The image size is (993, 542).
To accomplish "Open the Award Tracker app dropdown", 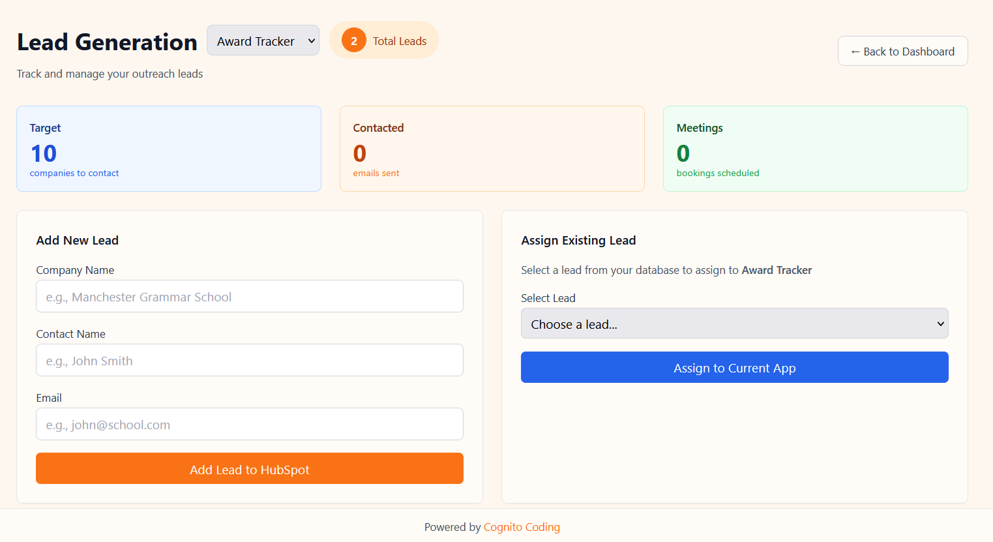I will tap(263, 40).
